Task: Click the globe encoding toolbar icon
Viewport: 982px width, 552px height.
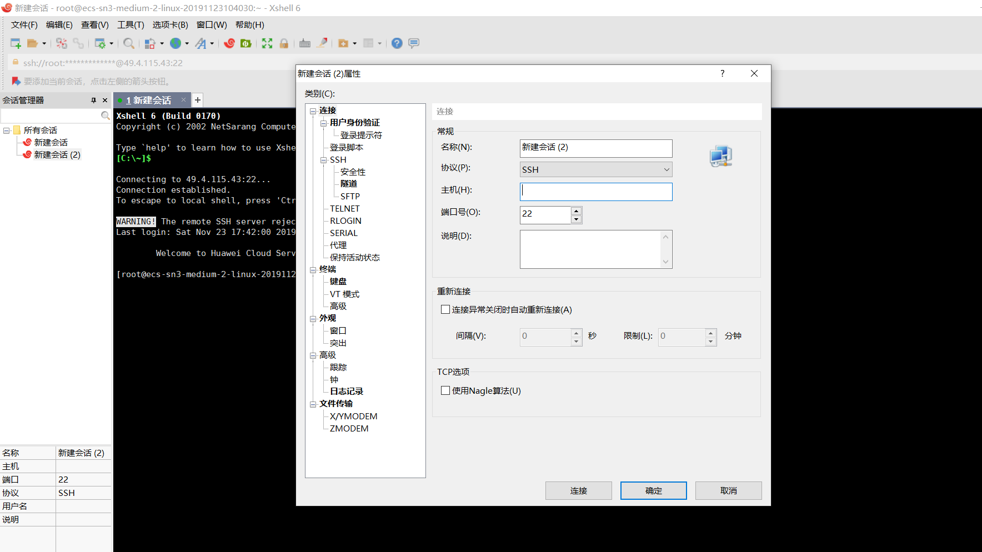Action: pos(176,43)
